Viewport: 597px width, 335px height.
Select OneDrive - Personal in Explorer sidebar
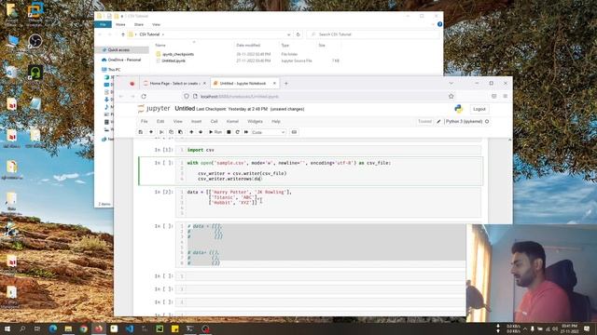click(124, 60)
